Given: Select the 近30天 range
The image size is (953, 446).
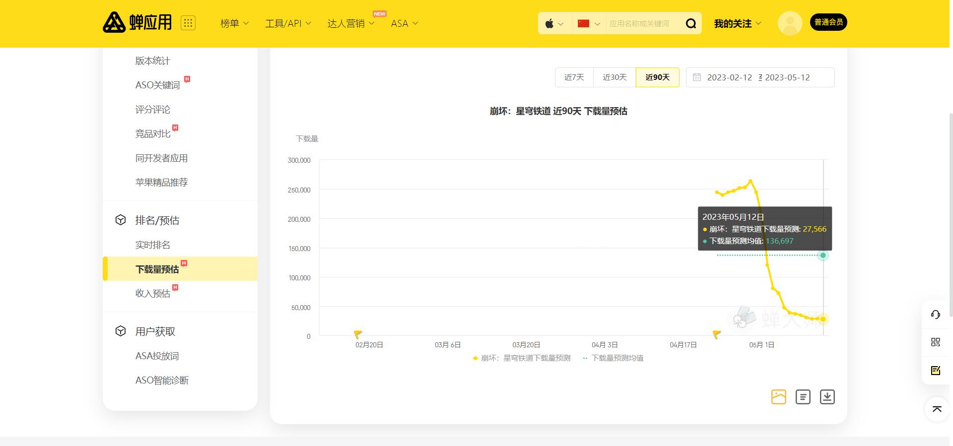Looking at the screenshot, I should point(614,77).
